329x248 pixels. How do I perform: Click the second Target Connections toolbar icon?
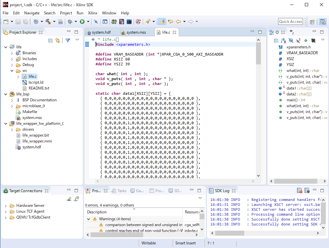point(76,199)
